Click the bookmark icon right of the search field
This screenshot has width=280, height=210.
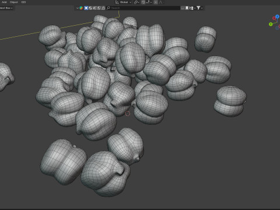187,8
